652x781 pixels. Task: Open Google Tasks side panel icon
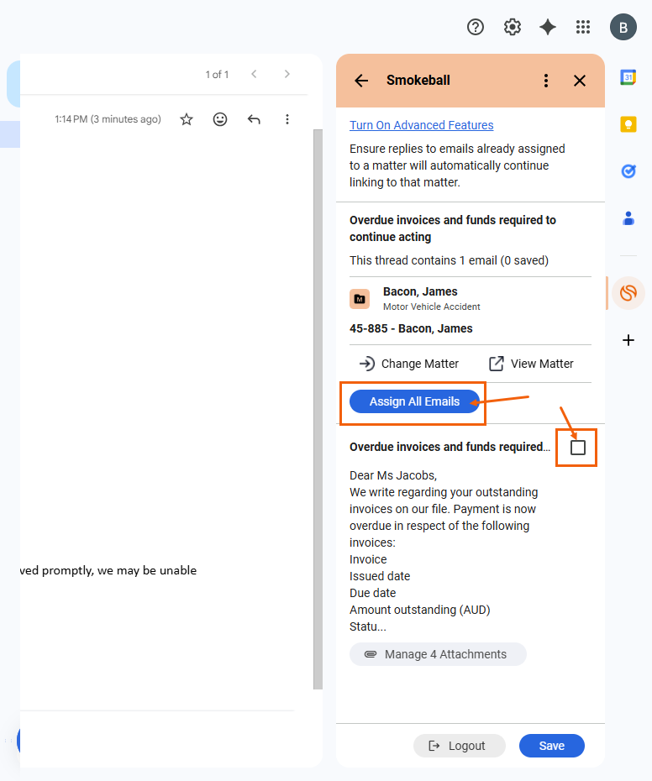[x=628, y=171]
